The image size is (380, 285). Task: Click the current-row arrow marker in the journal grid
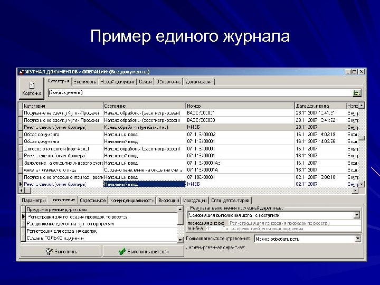(21, 184)
